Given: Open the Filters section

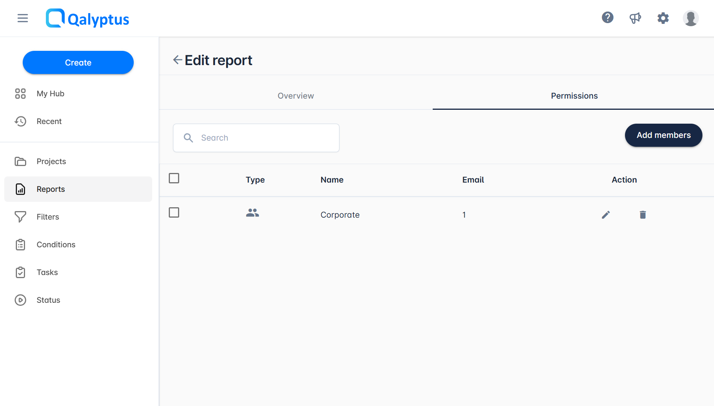Looking at the screenshot, I should pyautogui.click(x=48, y=217).
